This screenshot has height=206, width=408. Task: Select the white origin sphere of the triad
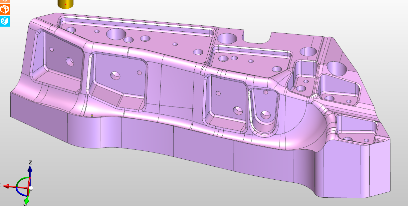pyautogui.click(x=31, y=188)
